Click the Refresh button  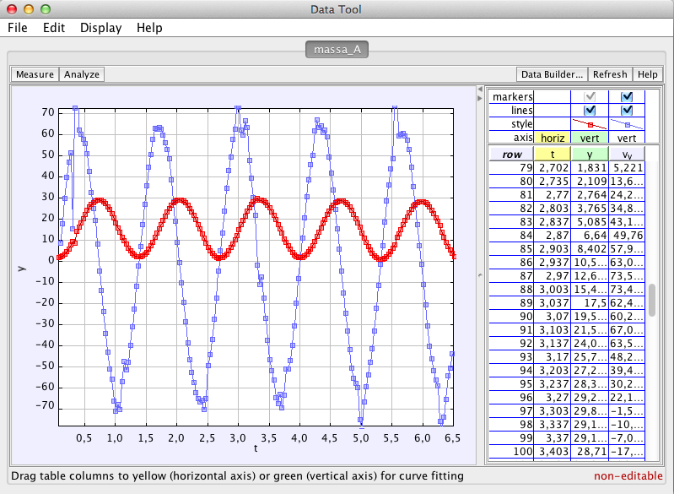pos(610,74)
